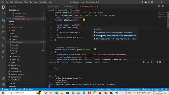Click the editor minimap
Screen dimensions: 169x95
[162, 15]
